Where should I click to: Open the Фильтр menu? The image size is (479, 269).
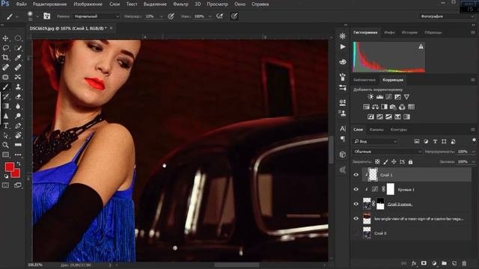tap(180, 4)
